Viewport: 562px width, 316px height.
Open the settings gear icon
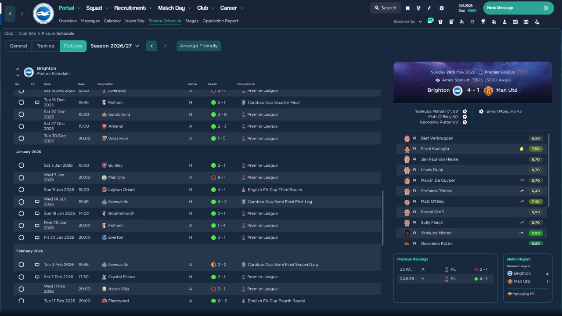[x=441, y=8]
